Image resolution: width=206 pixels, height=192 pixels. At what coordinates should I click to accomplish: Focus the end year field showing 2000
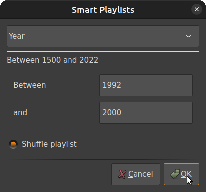[x=146, y=113]
